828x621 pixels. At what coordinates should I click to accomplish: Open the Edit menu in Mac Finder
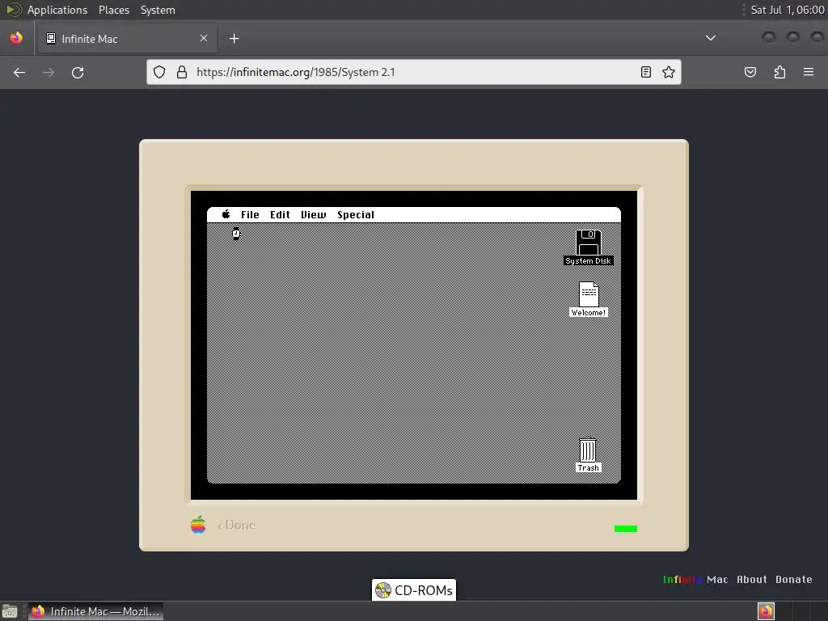point(280,215)
